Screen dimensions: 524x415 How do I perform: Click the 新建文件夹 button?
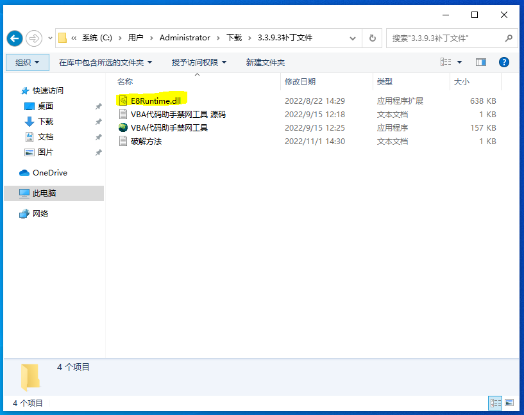pyautogui.click(x=266, y=62)
